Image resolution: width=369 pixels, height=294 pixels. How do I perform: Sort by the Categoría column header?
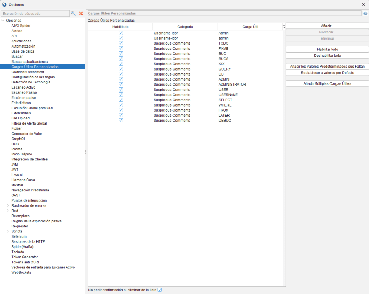tap(185, 27)
